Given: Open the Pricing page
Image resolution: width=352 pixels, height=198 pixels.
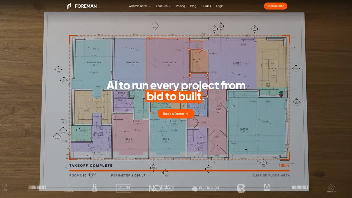Looking at the screenshot, I should click(180, 6).
